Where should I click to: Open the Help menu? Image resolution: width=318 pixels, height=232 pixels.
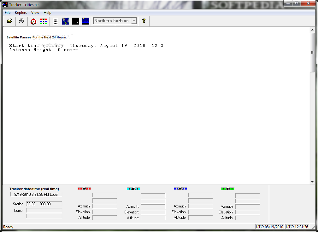coord(47,13)
